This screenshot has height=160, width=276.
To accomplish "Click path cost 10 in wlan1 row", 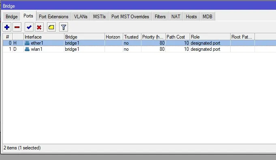I will coord(186,49).
